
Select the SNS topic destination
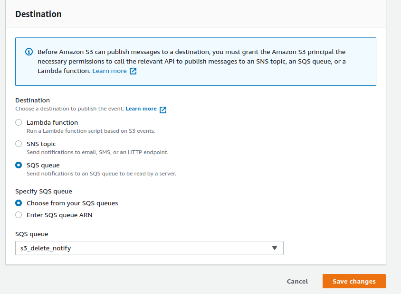(18, 144)
